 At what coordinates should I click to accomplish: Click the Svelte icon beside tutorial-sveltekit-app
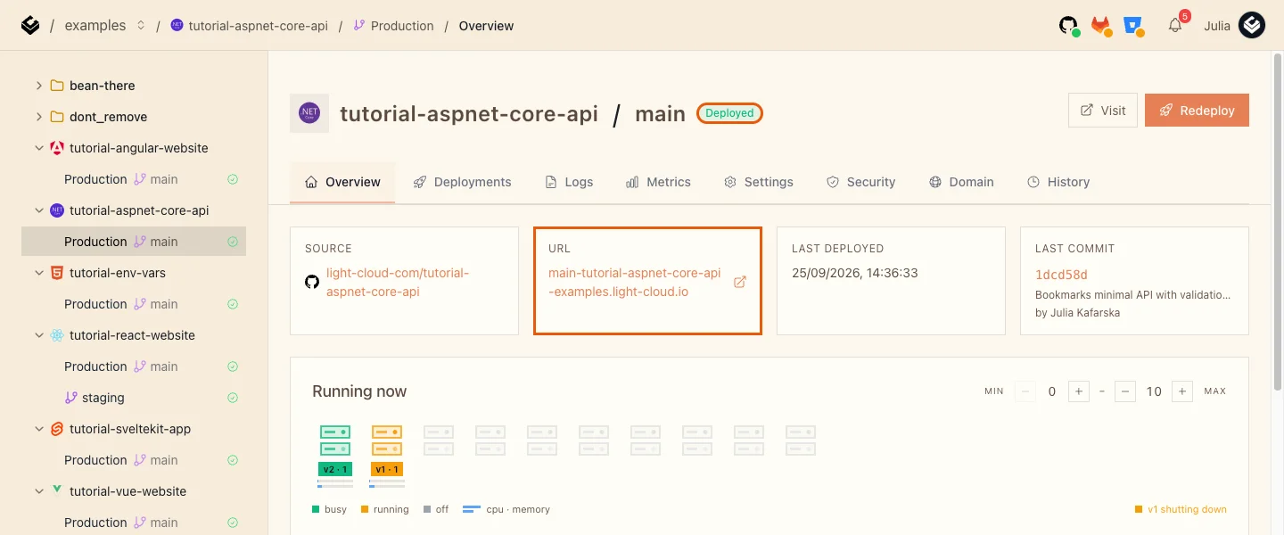click(x=57, y=429)
